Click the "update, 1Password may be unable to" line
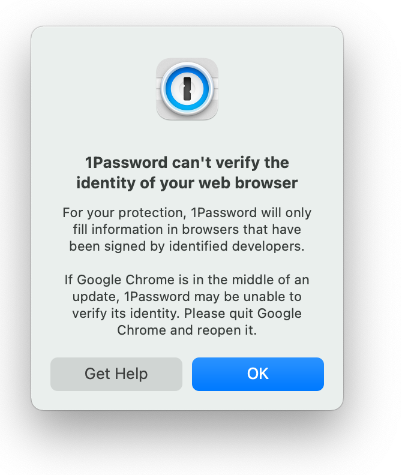This screenshot has height=475, width=402. [187, 297]
